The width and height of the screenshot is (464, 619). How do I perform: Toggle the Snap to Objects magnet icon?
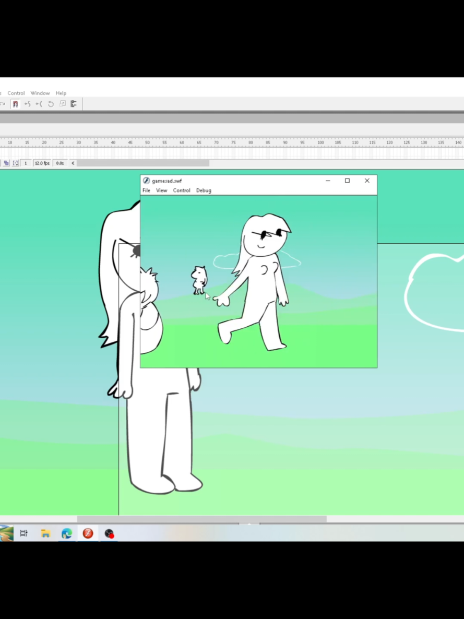pos(15,104)
